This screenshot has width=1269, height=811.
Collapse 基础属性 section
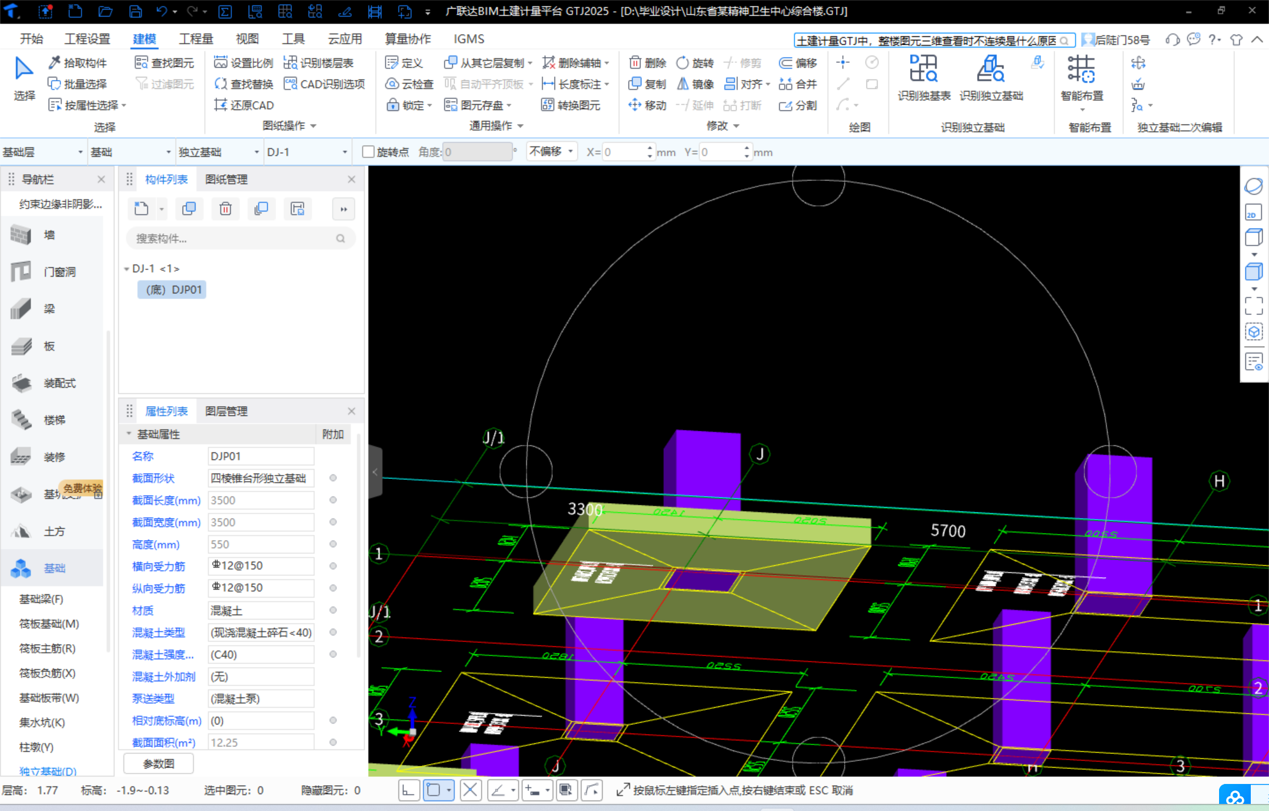click(x=129, y=434)
